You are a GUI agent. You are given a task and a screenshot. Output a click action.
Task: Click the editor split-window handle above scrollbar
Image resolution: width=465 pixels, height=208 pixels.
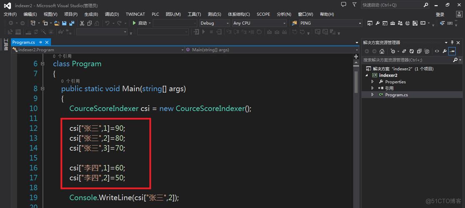click(357, 56)
